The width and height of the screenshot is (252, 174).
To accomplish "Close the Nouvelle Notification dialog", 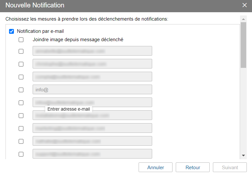I will point(245,5).
